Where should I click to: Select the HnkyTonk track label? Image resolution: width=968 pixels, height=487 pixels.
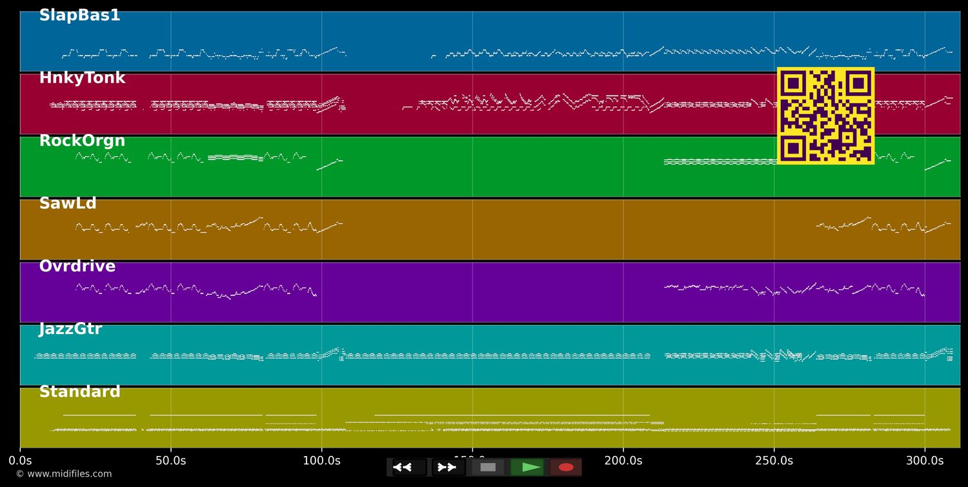click(x=82, y=78)
